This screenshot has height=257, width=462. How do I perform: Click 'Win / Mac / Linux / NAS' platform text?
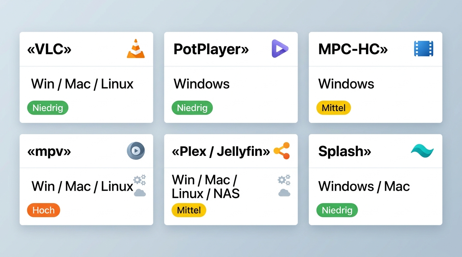coord(206,187)
